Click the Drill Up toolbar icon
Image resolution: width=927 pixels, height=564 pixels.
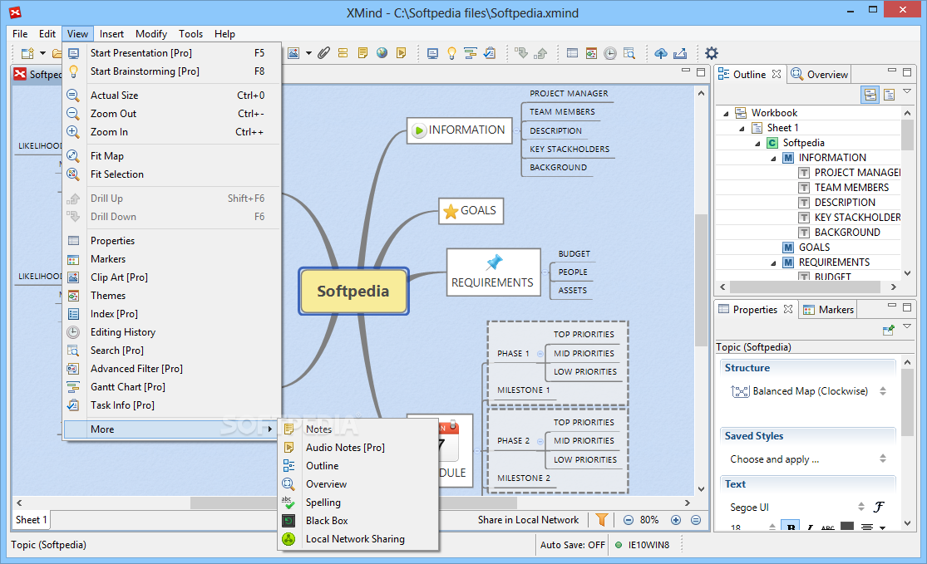540,54
